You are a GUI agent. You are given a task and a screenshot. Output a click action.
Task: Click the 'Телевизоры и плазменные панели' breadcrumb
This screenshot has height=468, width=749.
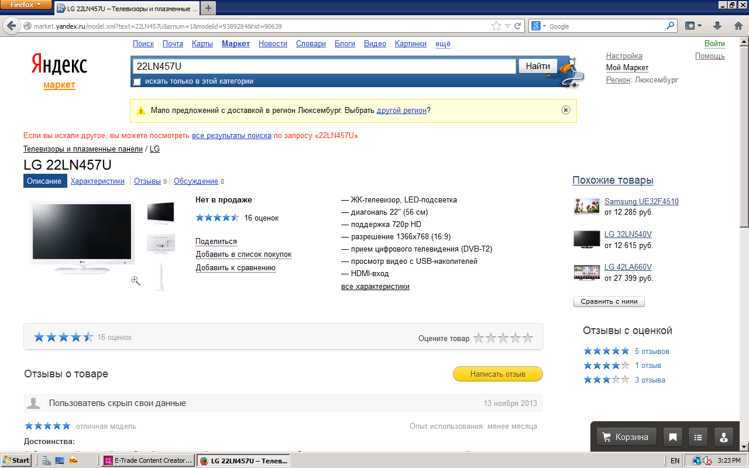[83, 149]
